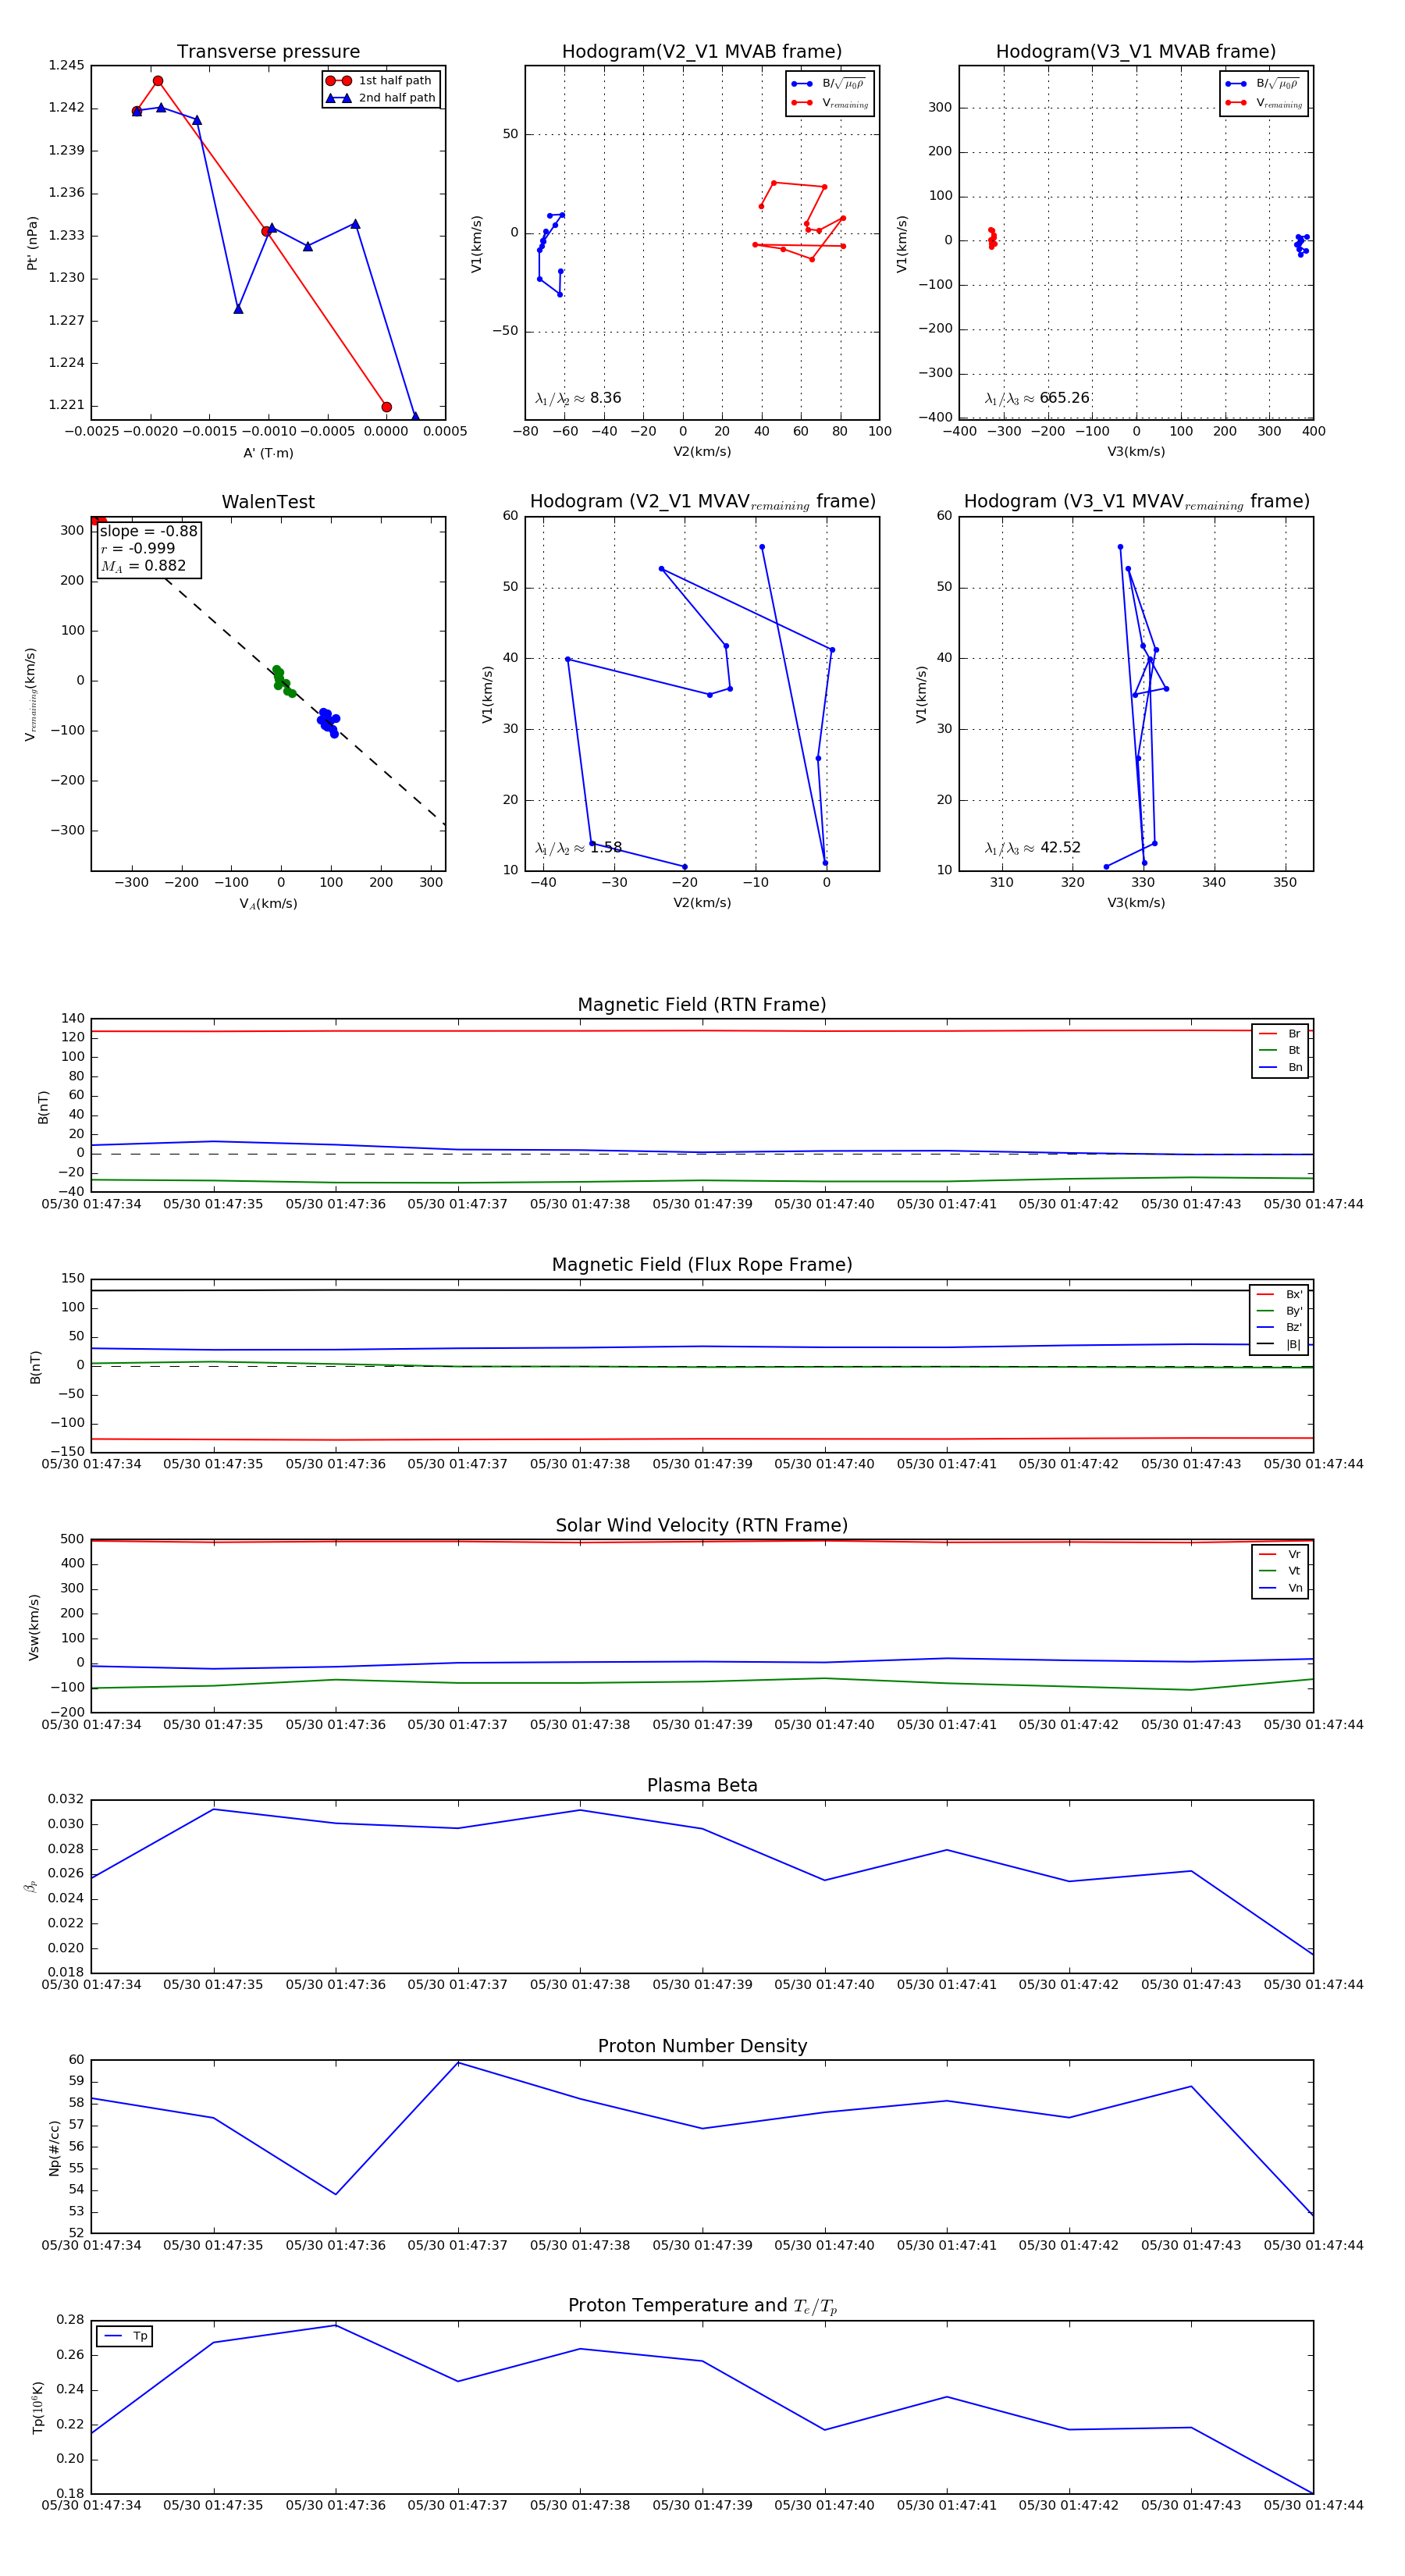The width and height of the screenshot is (1405, 2576).
Task: Click the 'Bt' legend entry
Action: pos(1281,1050)
